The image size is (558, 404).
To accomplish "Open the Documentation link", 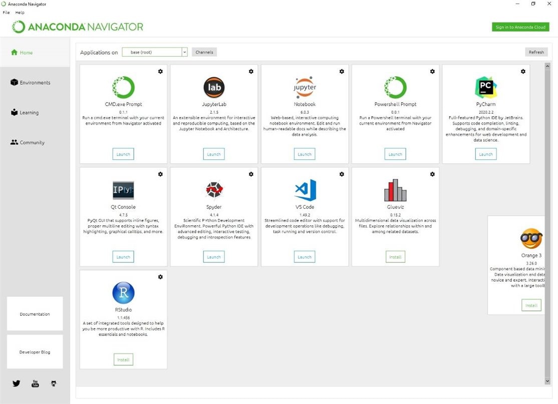I will tap(35, 314).
